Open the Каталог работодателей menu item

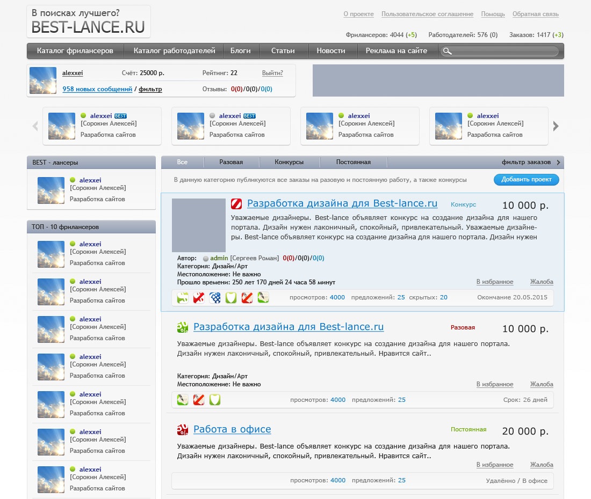[x=174, y=51]
